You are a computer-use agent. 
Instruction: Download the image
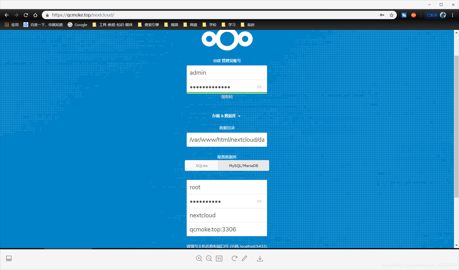[260, 258]
